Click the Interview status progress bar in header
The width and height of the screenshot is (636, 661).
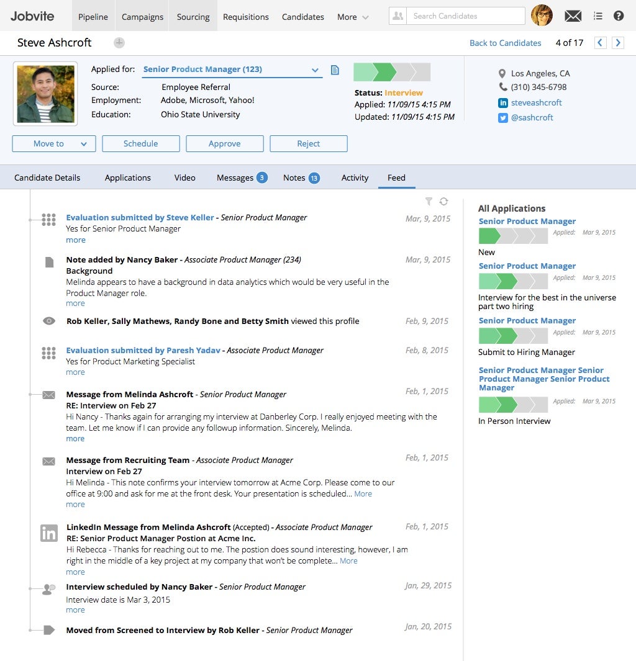pos(392,72)
